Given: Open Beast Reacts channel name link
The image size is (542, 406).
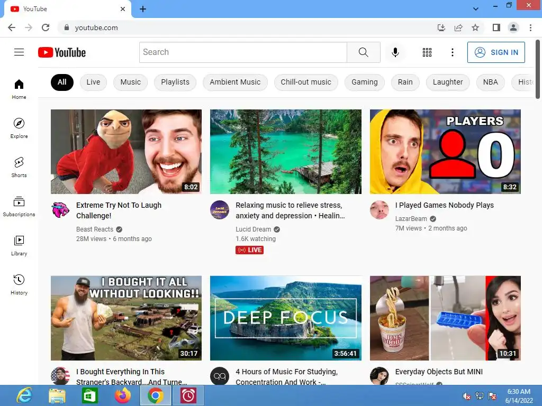Looking at the screenshot, I should pyautogui.click(x=95, y=229).
